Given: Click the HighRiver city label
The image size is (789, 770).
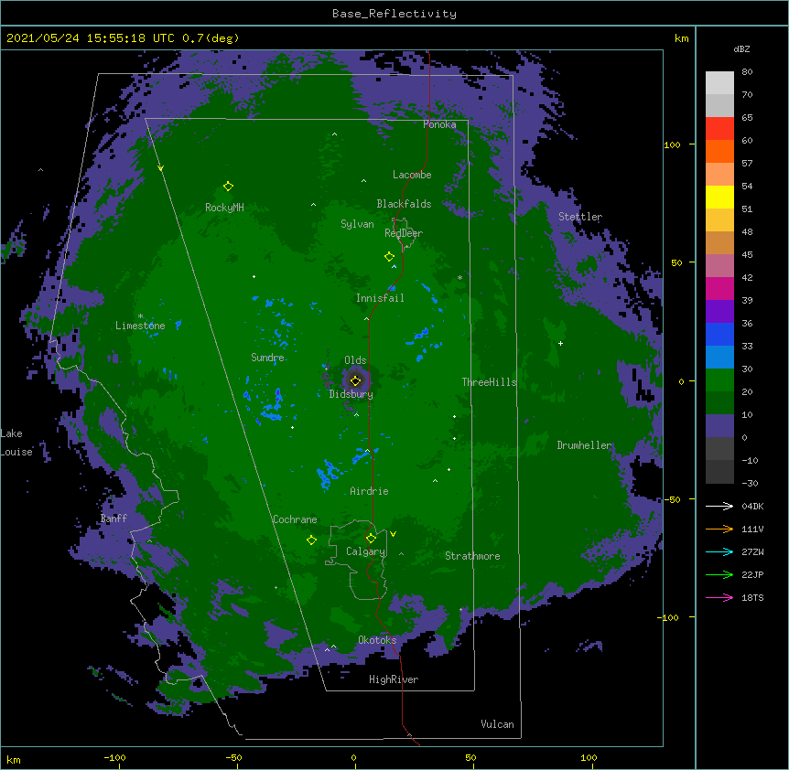Looking at the screenshot, I should coord(394,679).
